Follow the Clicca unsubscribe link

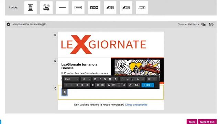click(x=136, y=105)
